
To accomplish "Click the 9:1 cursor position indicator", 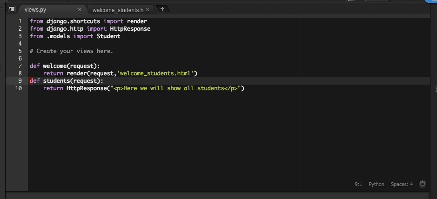I will point(358,184).
